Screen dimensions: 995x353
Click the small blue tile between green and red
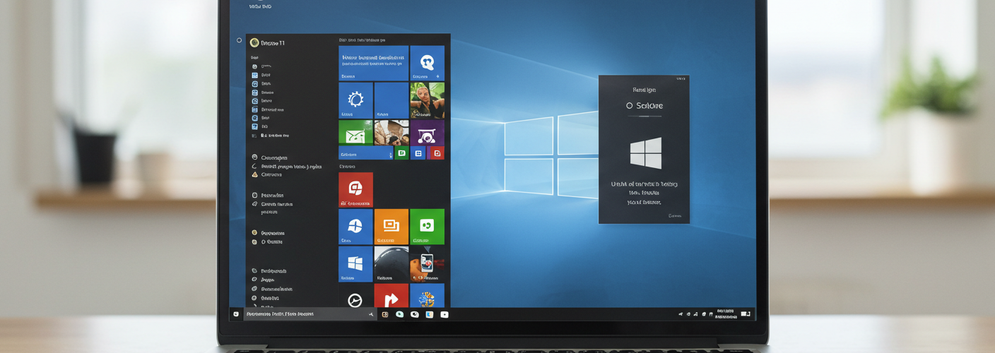point(418,152)
